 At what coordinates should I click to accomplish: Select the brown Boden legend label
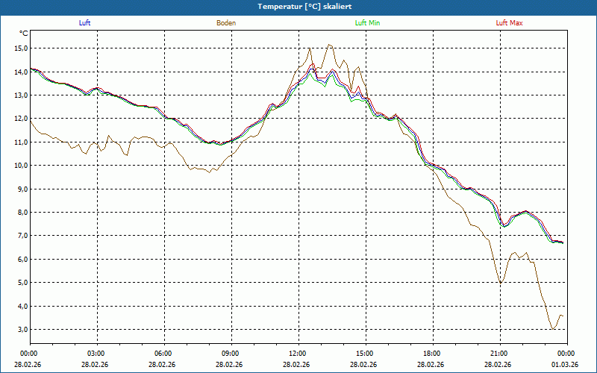(x=226, y=23)
